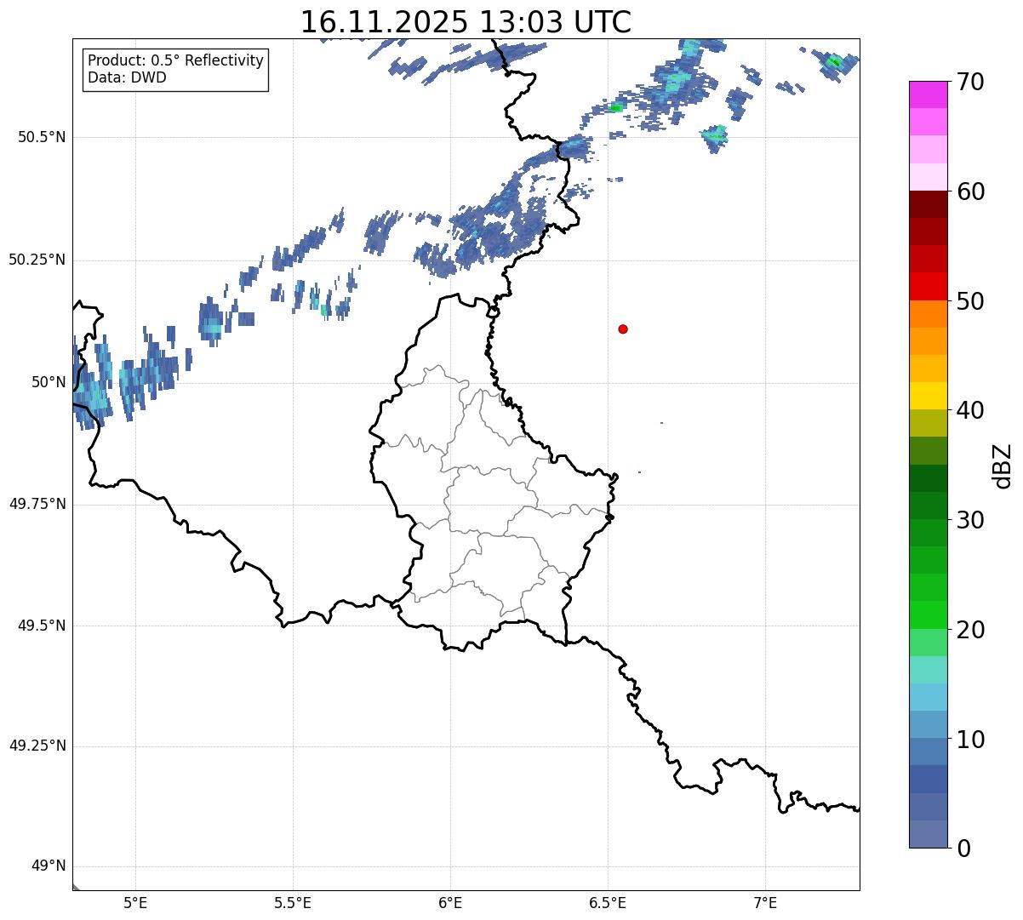Click the cyan colorbar segment near 15
The image size is (1023, 920).
(x=929, y=697)
